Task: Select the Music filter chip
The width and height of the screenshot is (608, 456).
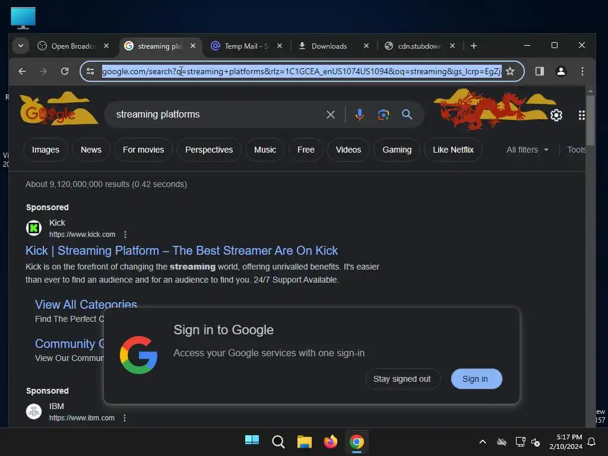Action: point(265,150)
